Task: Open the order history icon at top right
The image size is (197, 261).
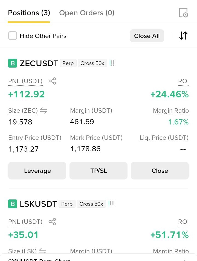Action: pos(184,13)
